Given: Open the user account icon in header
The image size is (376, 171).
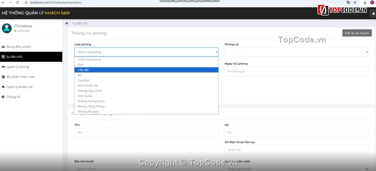Looking at the screenshot, I should click(373, 13).
